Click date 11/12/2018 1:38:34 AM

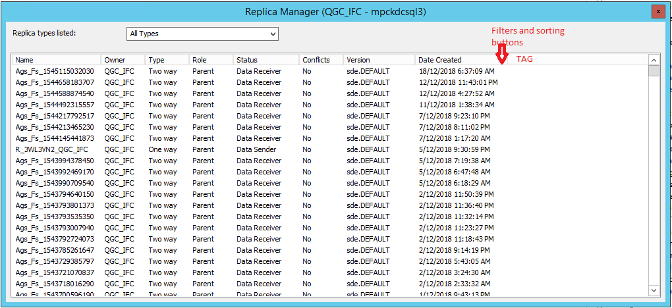457,105
